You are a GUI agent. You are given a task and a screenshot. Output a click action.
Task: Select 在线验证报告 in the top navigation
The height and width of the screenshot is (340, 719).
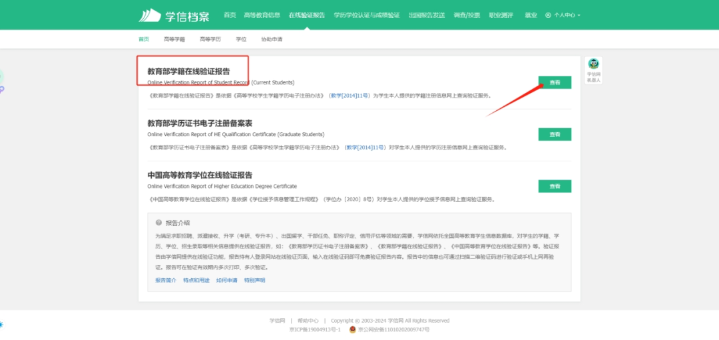(307, 15)
